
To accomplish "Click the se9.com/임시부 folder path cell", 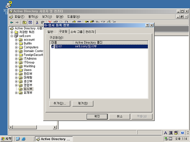I will pos(86,46).
